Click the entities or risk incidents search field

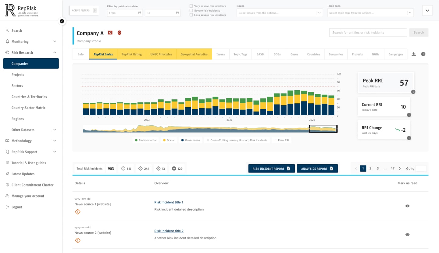[x=368, y=33]
